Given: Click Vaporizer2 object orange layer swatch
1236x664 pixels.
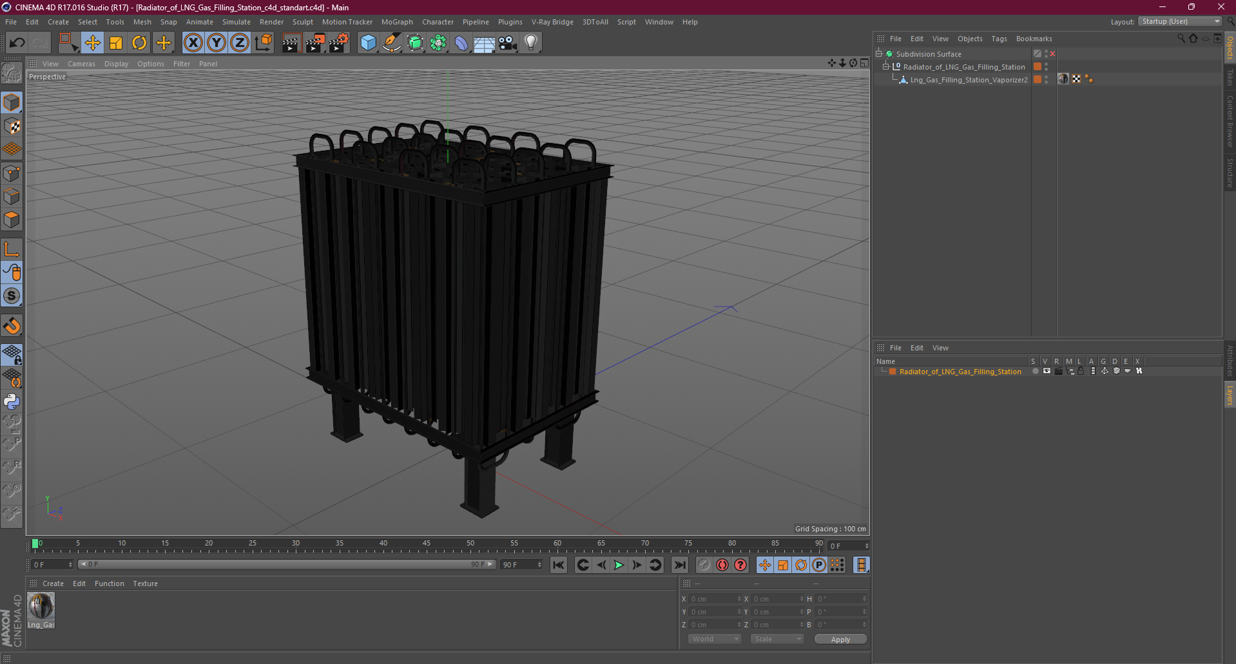Looking at the screenshot, I should 1038,79.
